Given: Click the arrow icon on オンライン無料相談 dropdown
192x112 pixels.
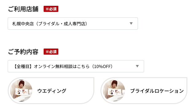Looking at the screenshot, I should pyautogui.click(x=137, y=66).
